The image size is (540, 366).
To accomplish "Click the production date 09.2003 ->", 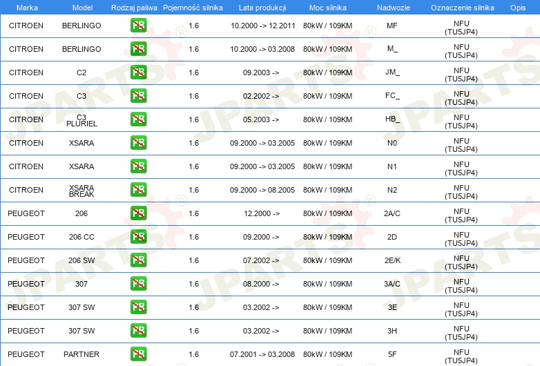I will [261, 73].
